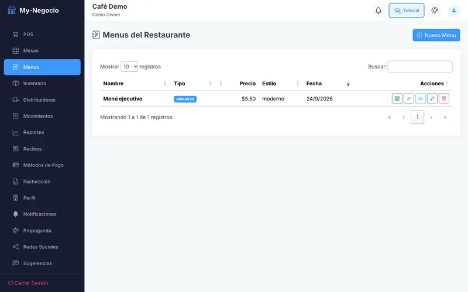Go to first page of pagination
This screenshot has height=292, width=468.
tap(389, 117)
